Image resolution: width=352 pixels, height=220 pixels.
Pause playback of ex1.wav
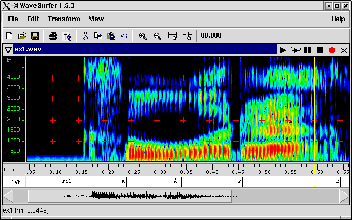pos(308,50)
